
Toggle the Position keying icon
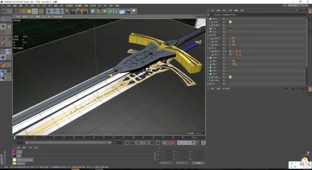tap(179, 143)
